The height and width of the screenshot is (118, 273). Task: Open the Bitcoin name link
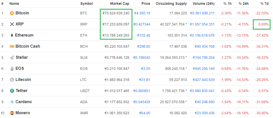point(22,13)
